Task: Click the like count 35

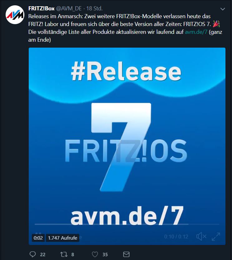Action: tap(105, 254)
